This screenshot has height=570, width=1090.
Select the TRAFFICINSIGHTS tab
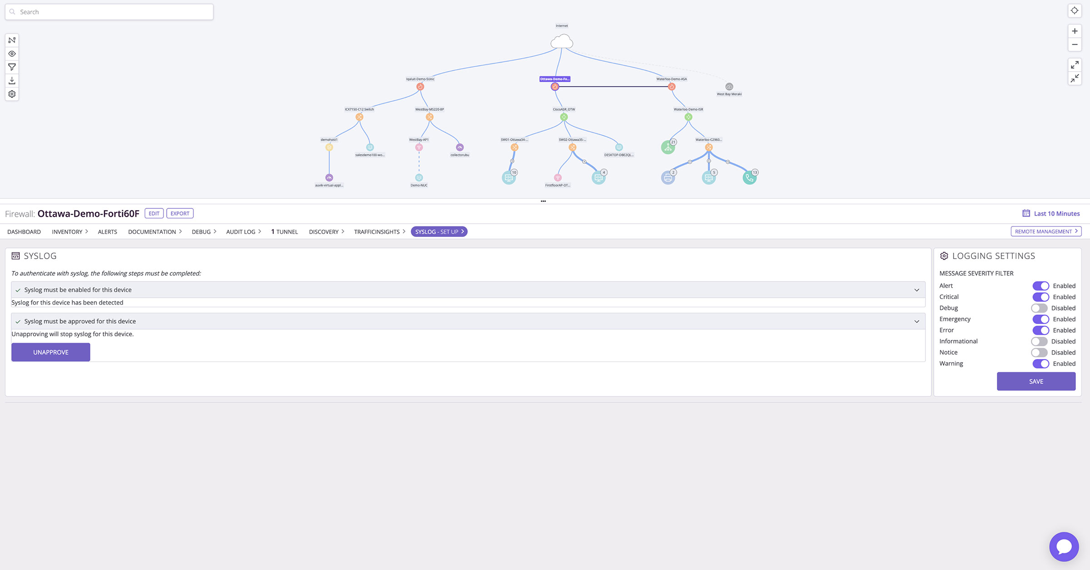377,231
